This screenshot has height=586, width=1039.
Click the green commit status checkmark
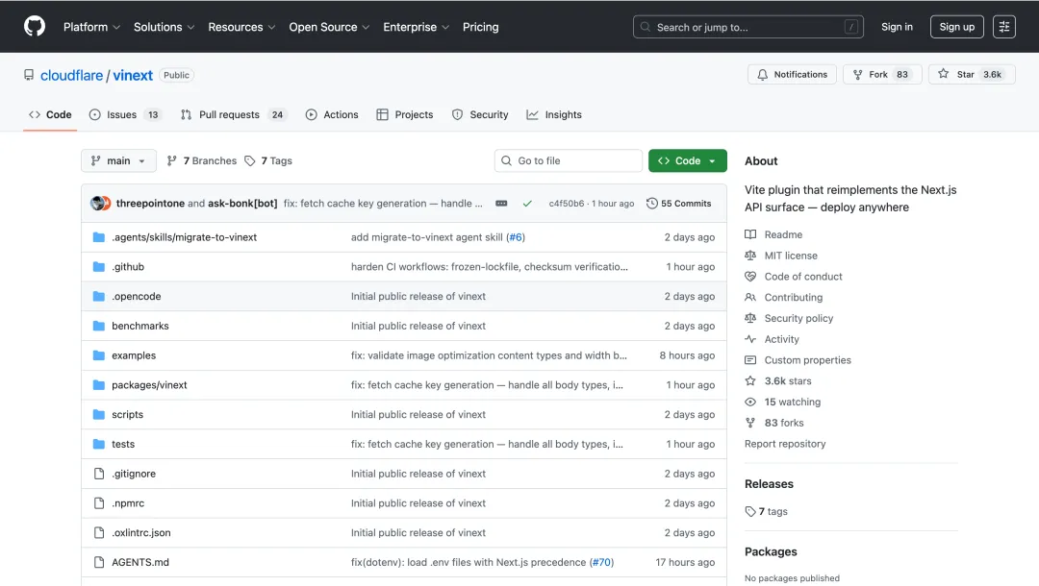pos(527,204)
